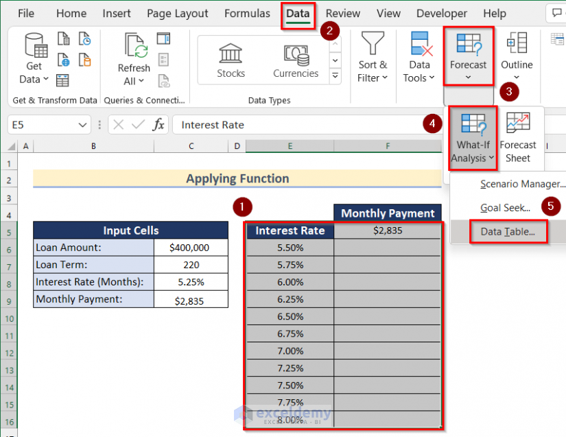Click the Edit Links icon

point(163,80)
